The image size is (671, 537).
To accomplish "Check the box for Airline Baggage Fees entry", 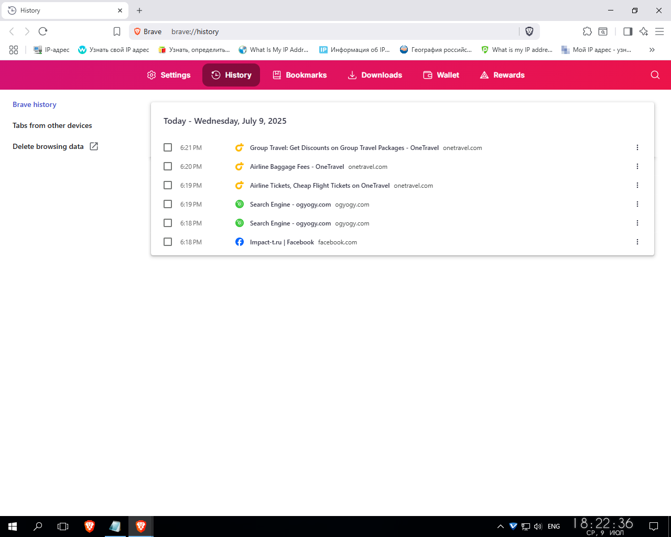I will (x=168, y=166).
